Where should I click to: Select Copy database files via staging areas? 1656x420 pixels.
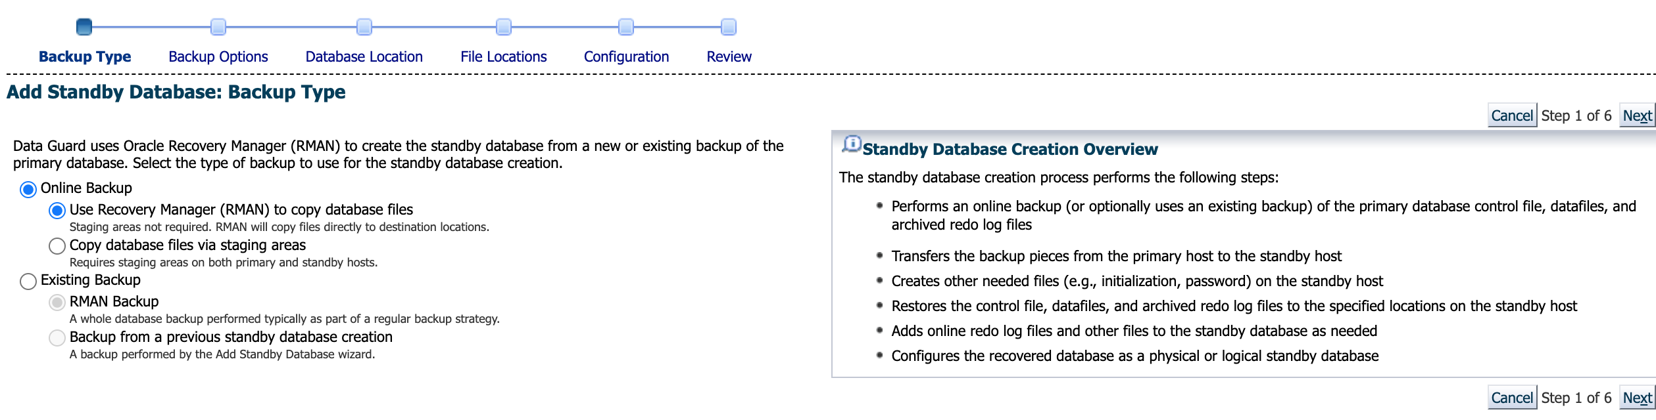57,246
